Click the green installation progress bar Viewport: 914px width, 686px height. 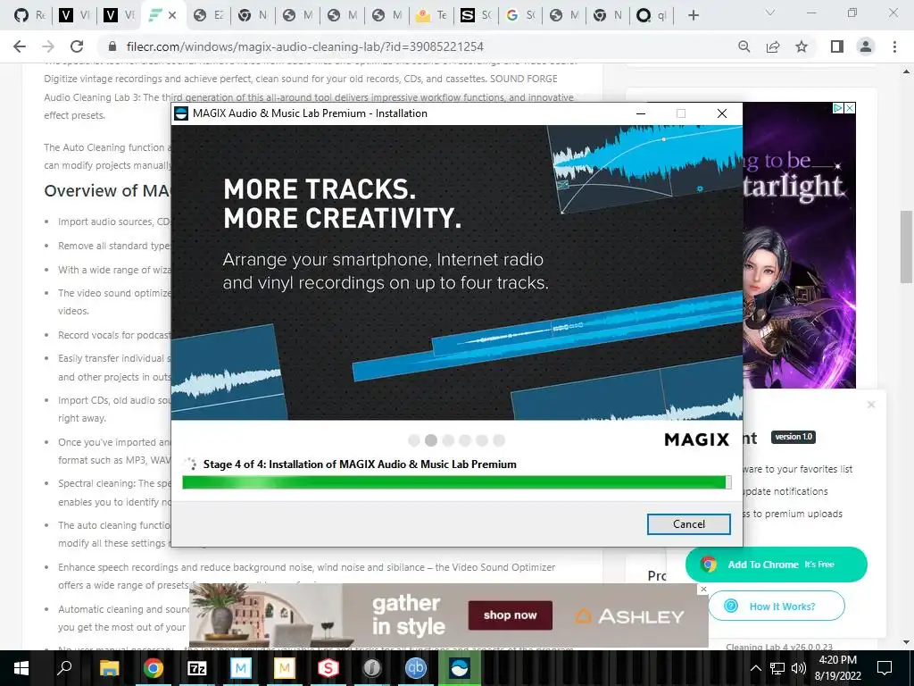pos(456,482)
